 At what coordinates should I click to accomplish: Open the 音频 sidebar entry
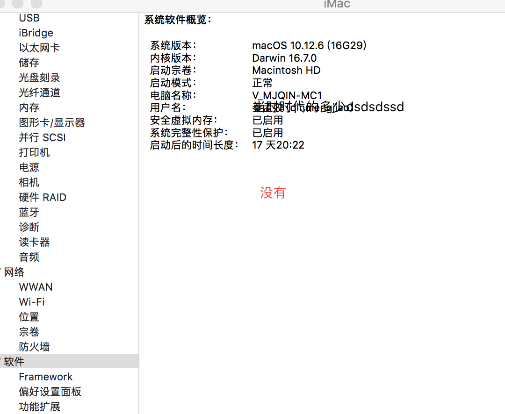pyautogui.click(x=29, y=257)
